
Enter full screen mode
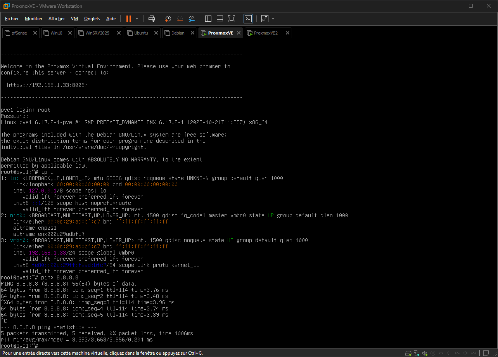point(232,19)
